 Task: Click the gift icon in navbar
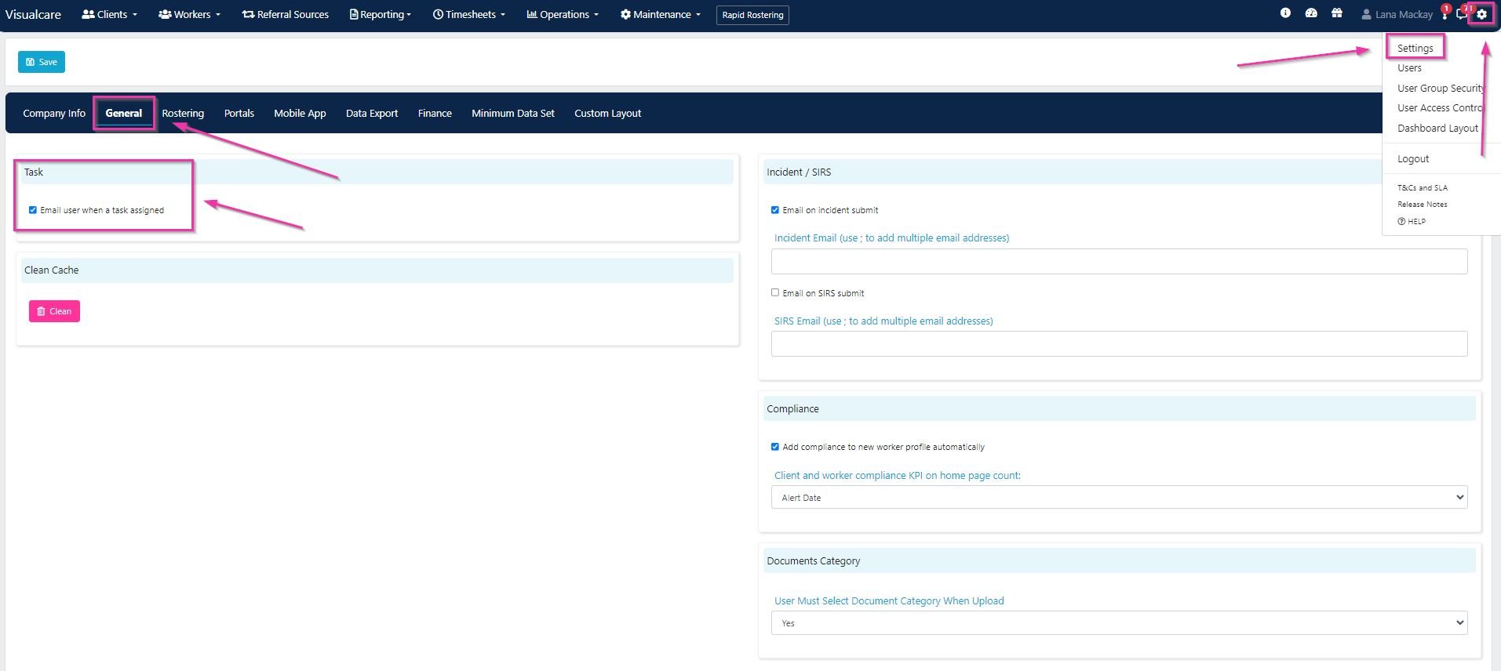(1337, 13)
